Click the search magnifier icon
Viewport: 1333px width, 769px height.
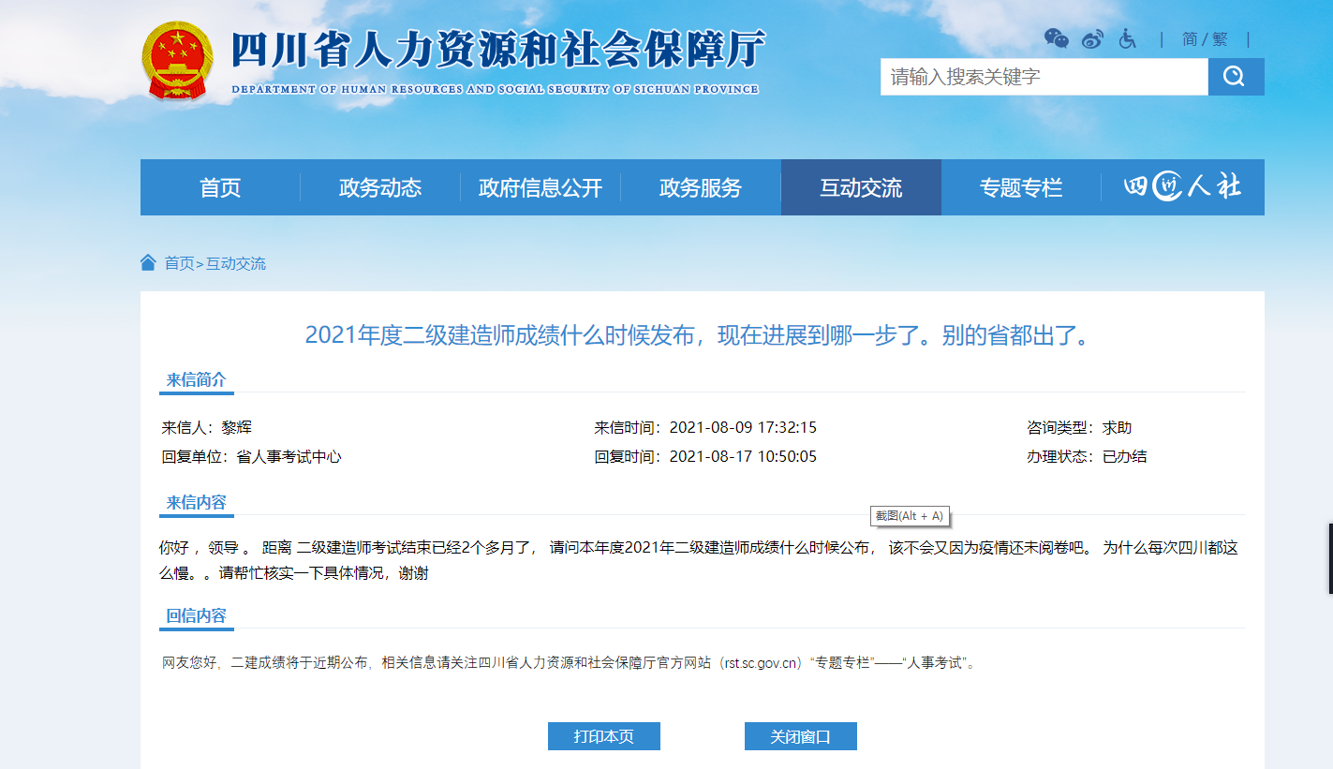(x=1236, y=77)
